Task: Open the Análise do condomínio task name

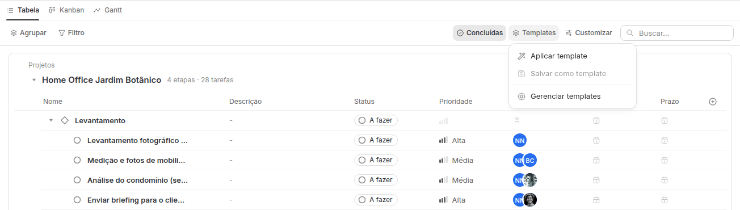Action: click(138, 180)
